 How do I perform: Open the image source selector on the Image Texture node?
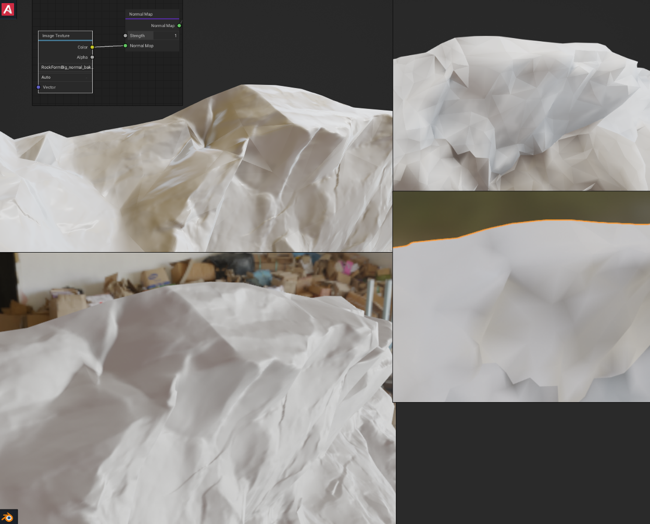(x=64, y=72)
